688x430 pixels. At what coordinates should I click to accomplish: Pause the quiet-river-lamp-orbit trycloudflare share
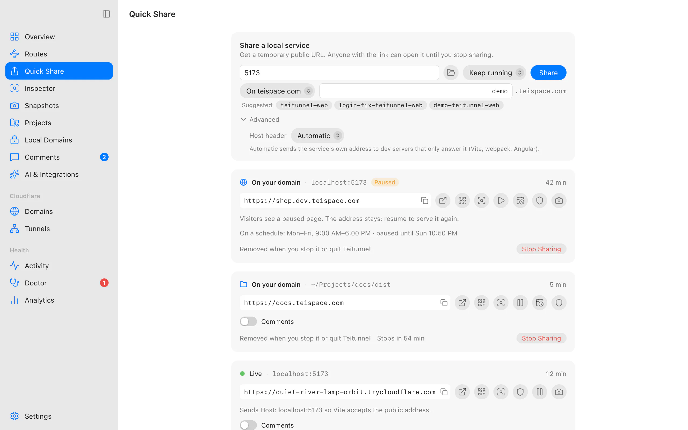click(539, 392)
